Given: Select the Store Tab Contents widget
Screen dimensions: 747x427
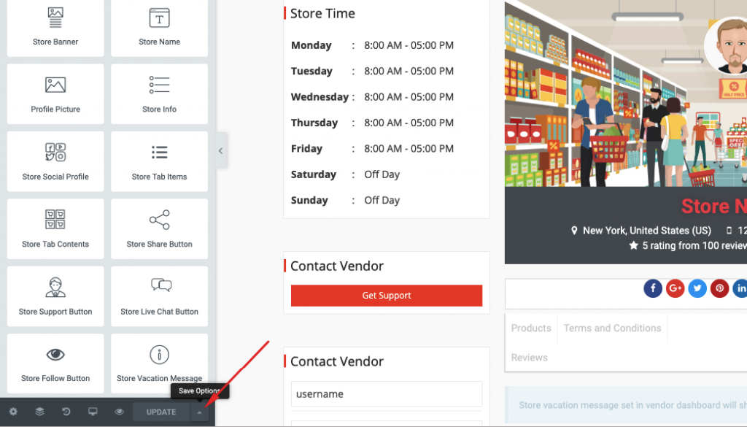Looking at the screenshot, I should tap(55, 228).
